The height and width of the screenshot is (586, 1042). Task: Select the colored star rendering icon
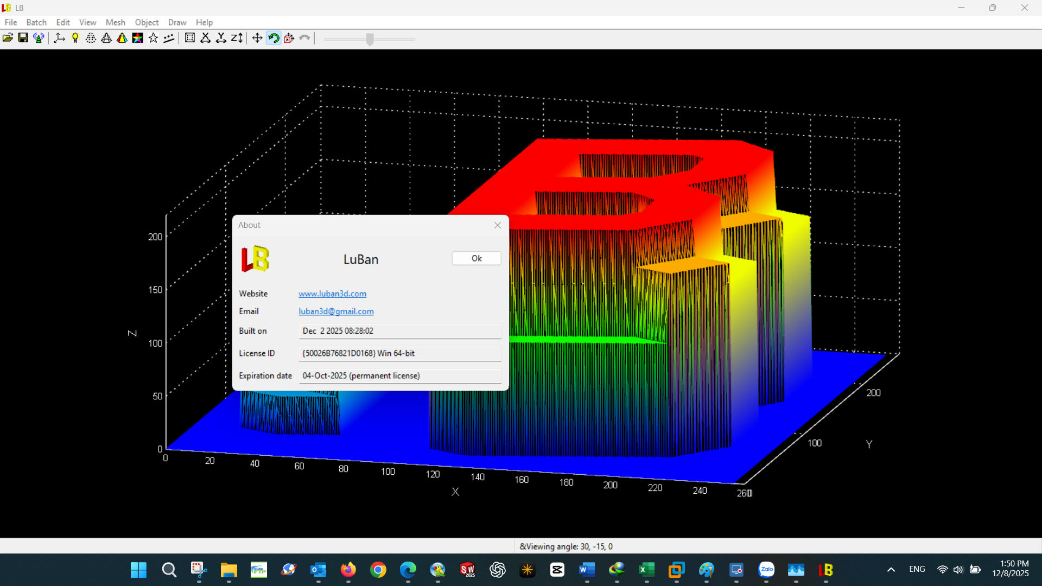point(137,38)
